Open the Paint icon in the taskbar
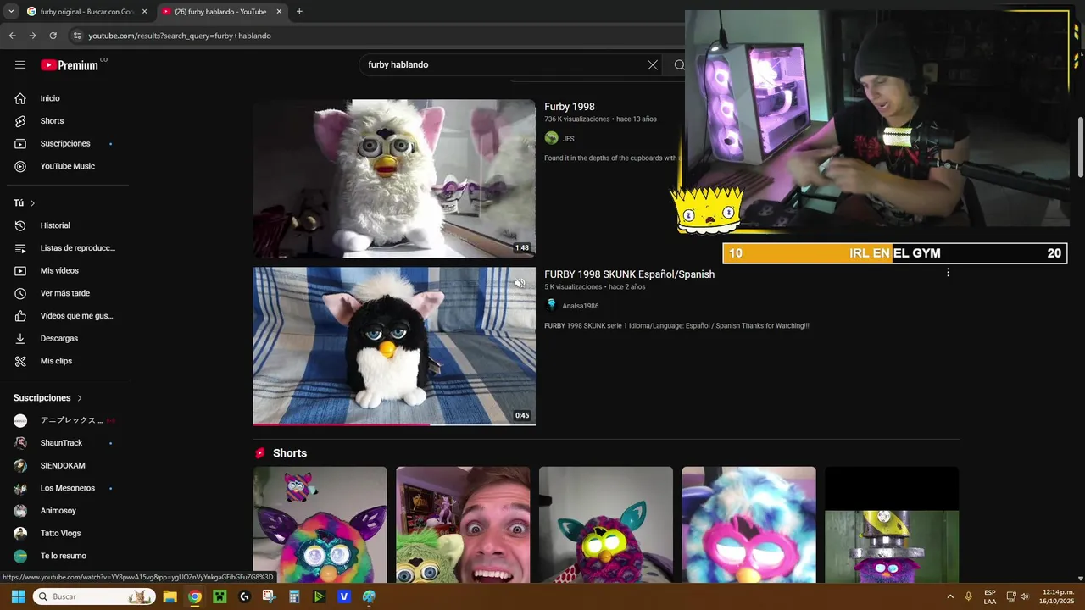The height and width of the screenshot is (610, 1085). (x=369, y=596)
